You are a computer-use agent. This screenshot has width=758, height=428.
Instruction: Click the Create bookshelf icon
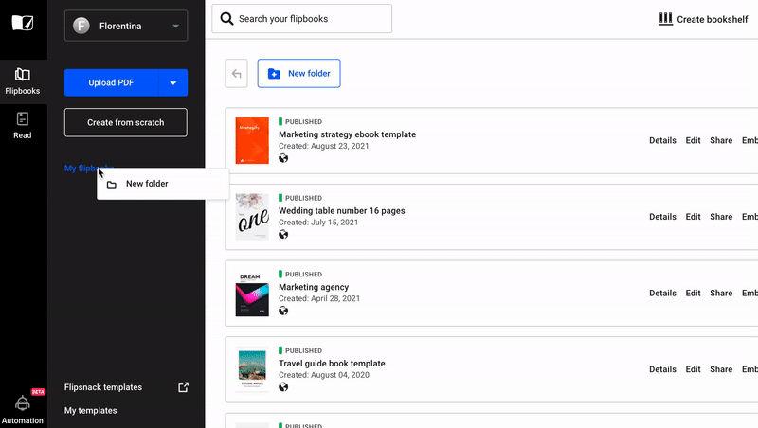click(666, 19)
